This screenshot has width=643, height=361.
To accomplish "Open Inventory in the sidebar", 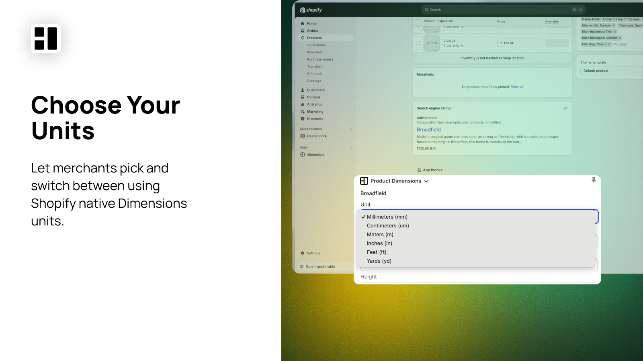I will coord(315,53).
